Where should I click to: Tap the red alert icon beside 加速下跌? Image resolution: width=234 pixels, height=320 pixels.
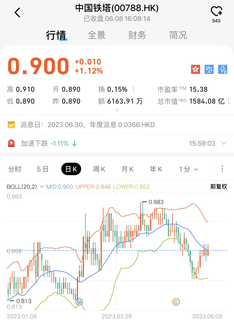pos(11,143)
